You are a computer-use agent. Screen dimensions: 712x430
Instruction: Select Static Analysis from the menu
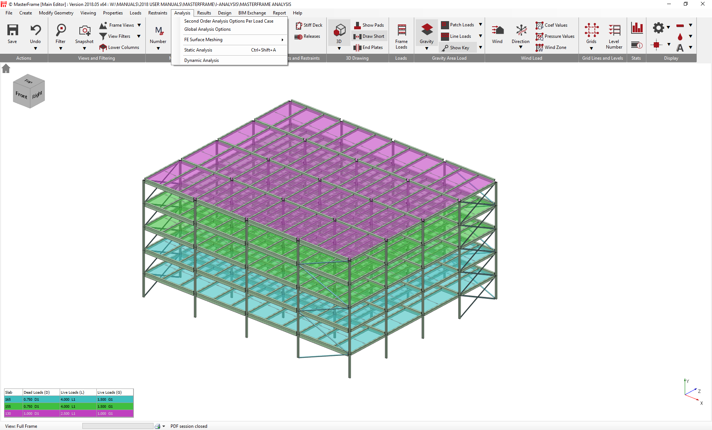(198, 50)
